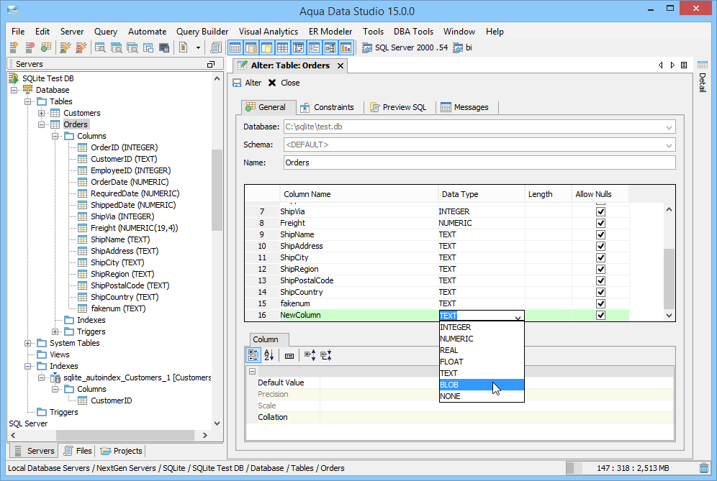Open the Detail side panel icon

703,65
